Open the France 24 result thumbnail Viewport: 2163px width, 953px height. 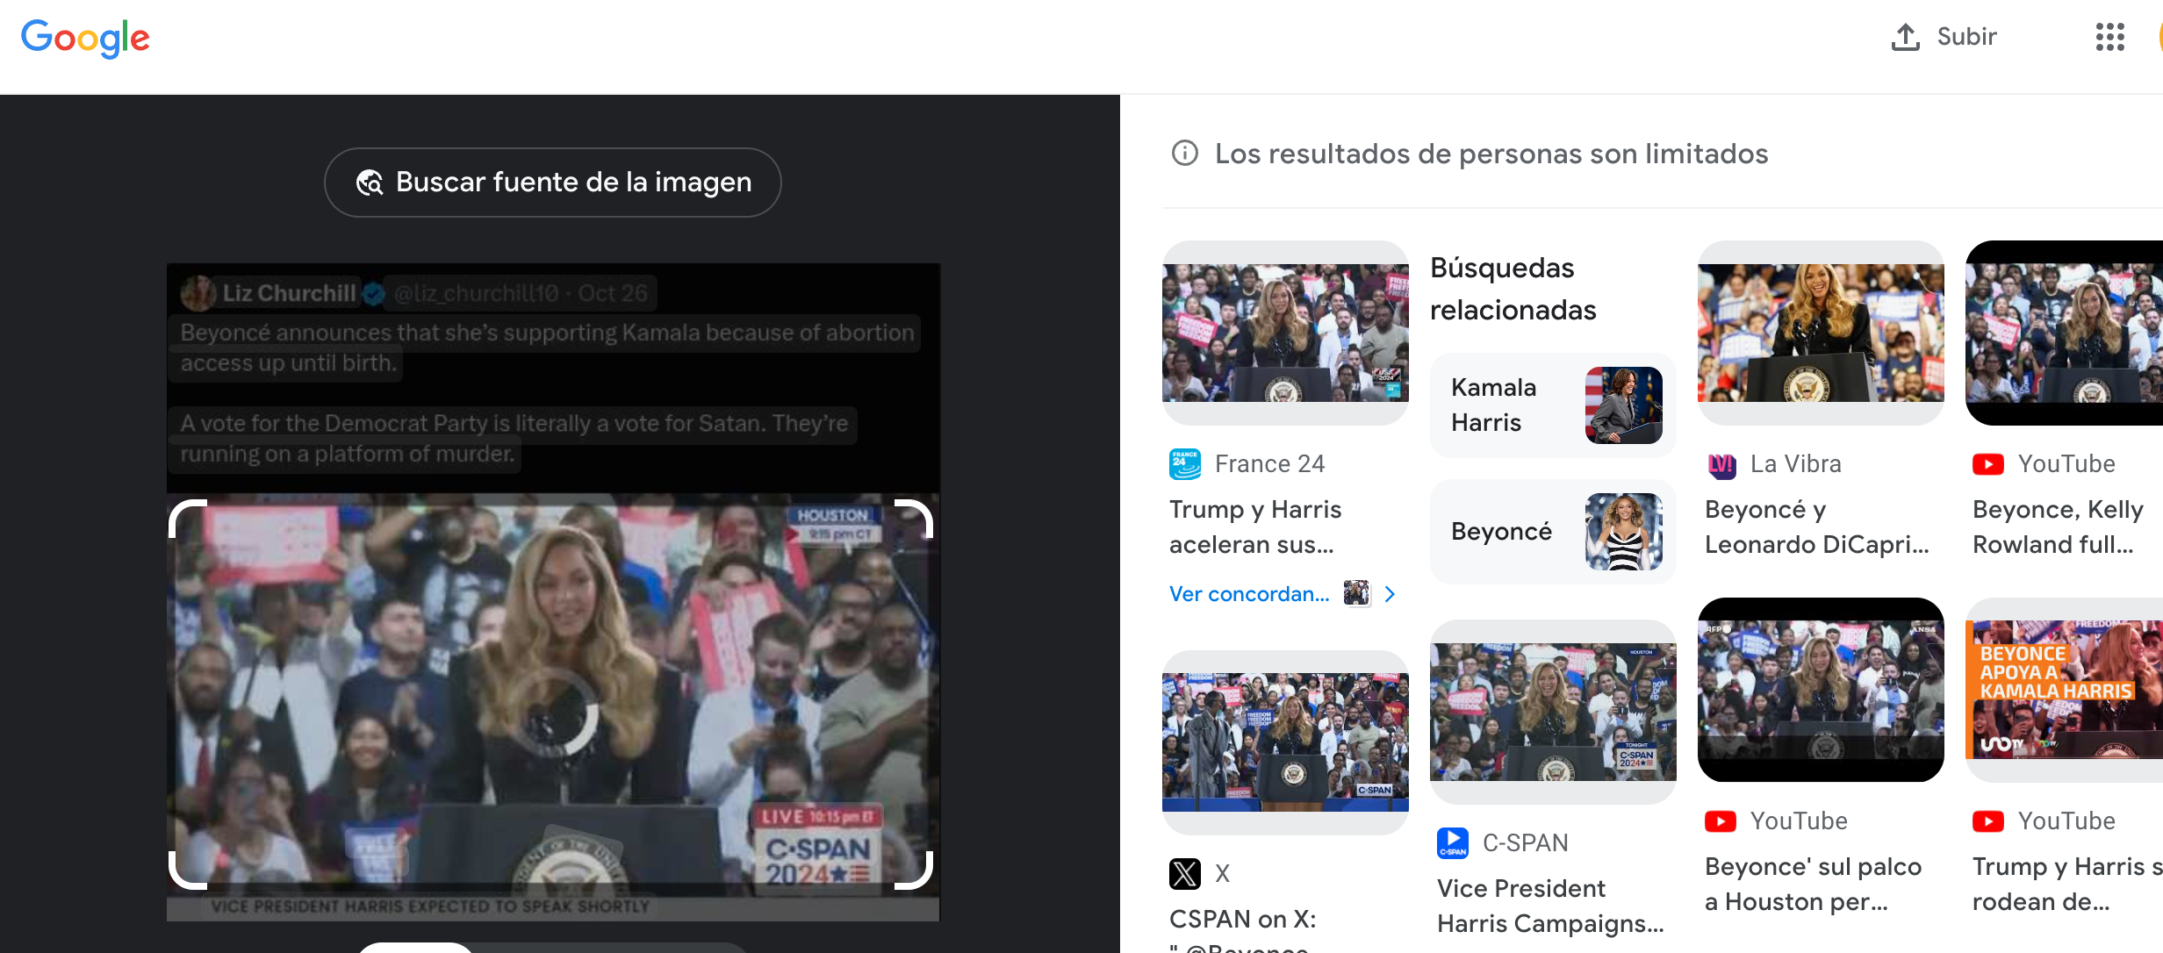click(1285, 333)
